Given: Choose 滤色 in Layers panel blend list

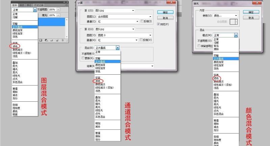Looking at the screenshot, I should click(x=15, y=46).
